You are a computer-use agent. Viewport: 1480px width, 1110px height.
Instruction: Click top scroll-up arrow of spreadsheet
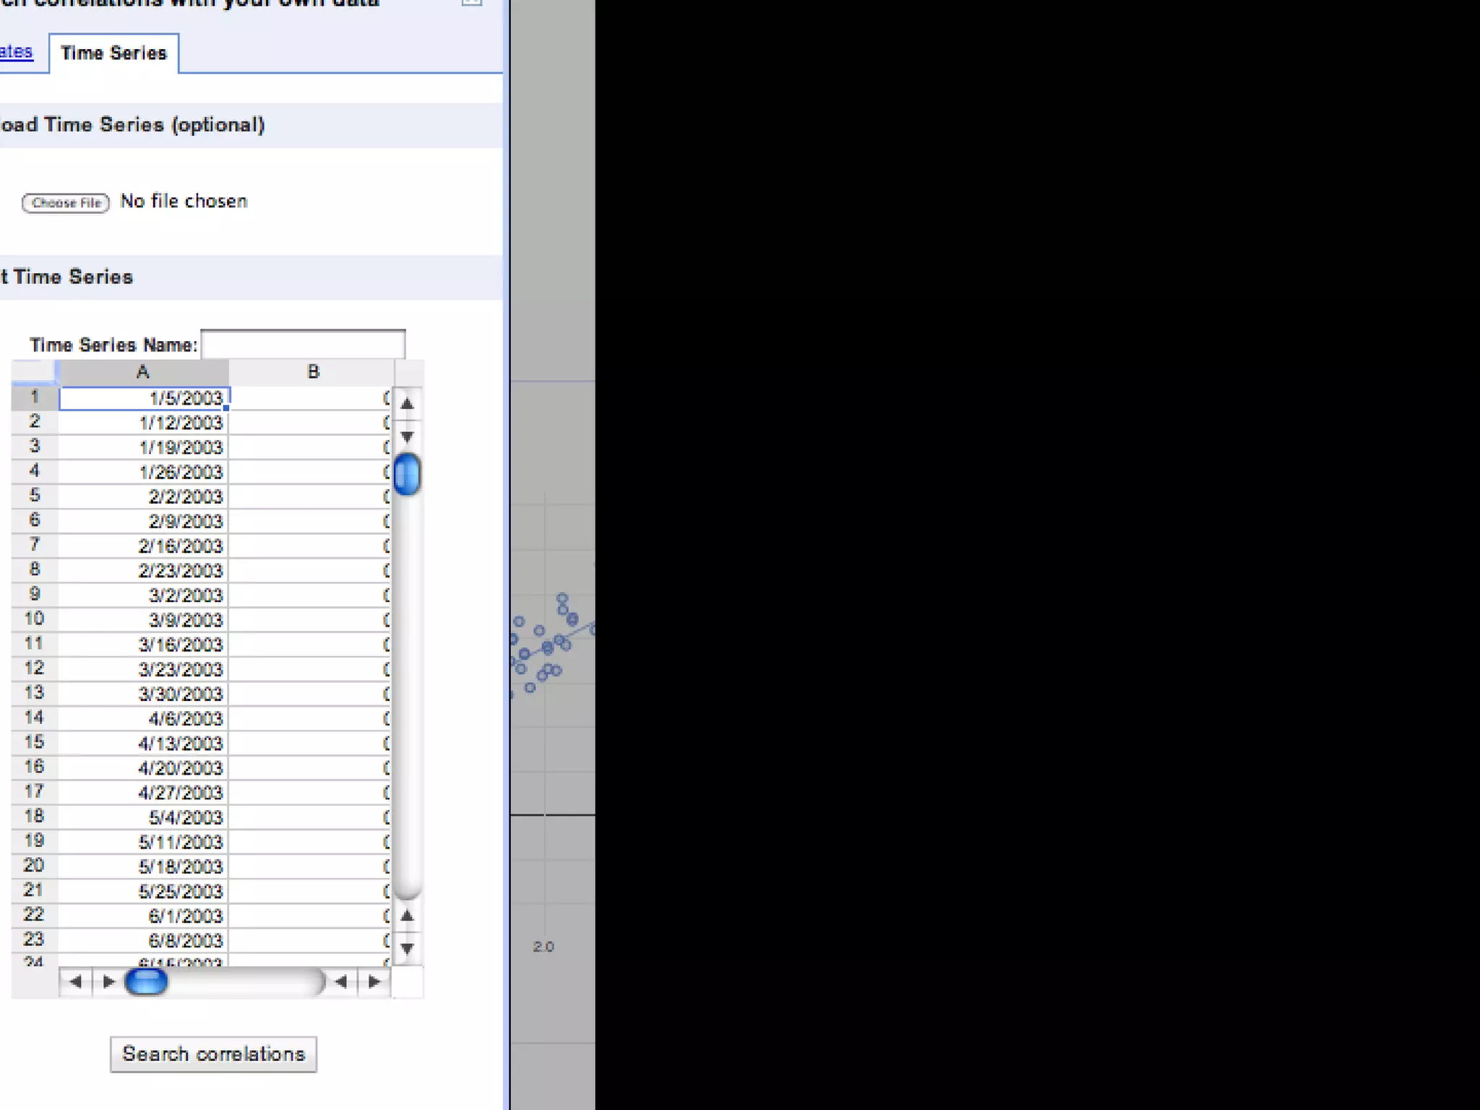click(407, 404)
